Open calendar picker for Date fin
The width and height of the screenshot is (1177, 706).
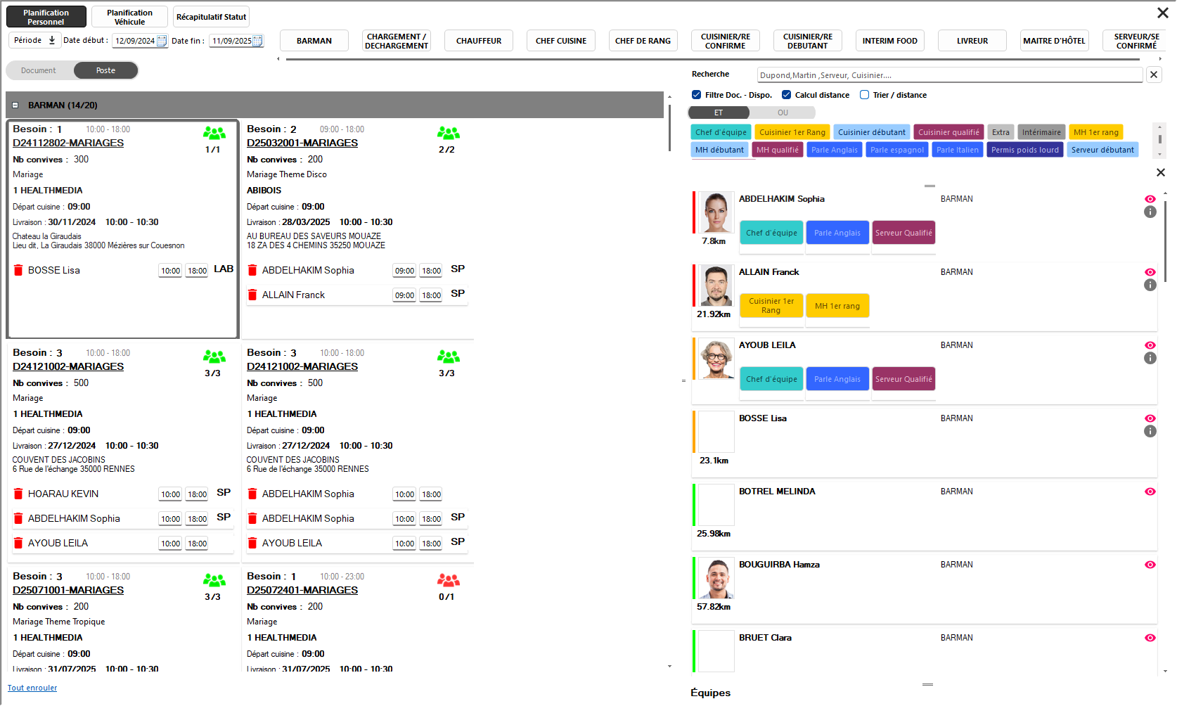(x=257, y=41)
